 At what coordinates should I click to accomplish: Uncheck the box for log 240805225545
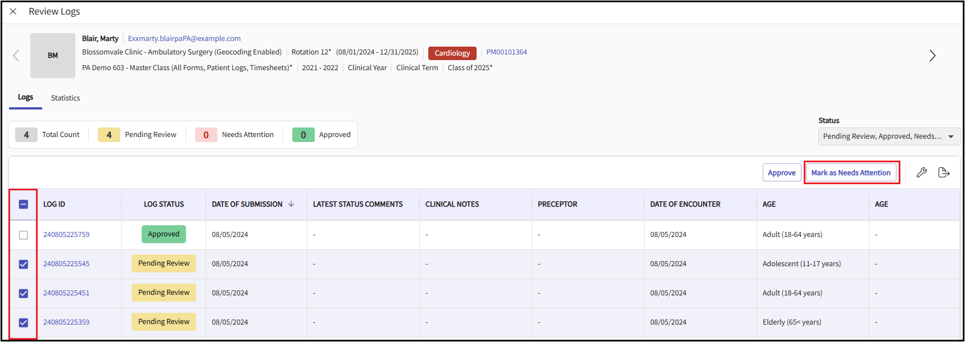[x=24, y=264]
